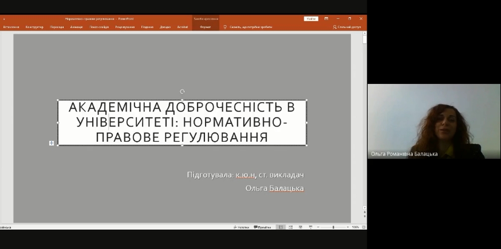The width and height of the screenshot is (501, 249).
Task: Select Reading view icon in status bar
Action: click(300, 227)
